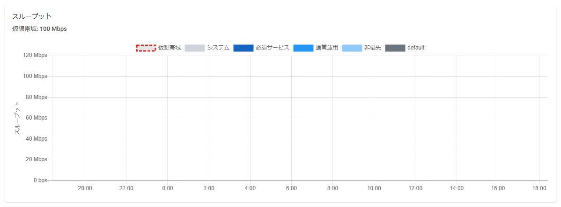Click the 20:00 time axis label
561x207 pixels.
(x=85, y=188)
